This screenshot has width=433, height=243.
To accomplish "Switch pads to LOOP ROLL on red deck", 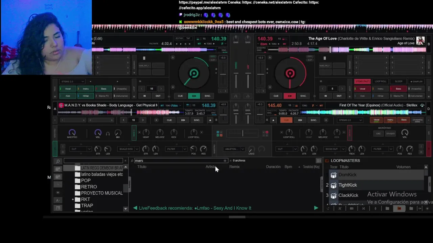I will click(x=381, y=81).
